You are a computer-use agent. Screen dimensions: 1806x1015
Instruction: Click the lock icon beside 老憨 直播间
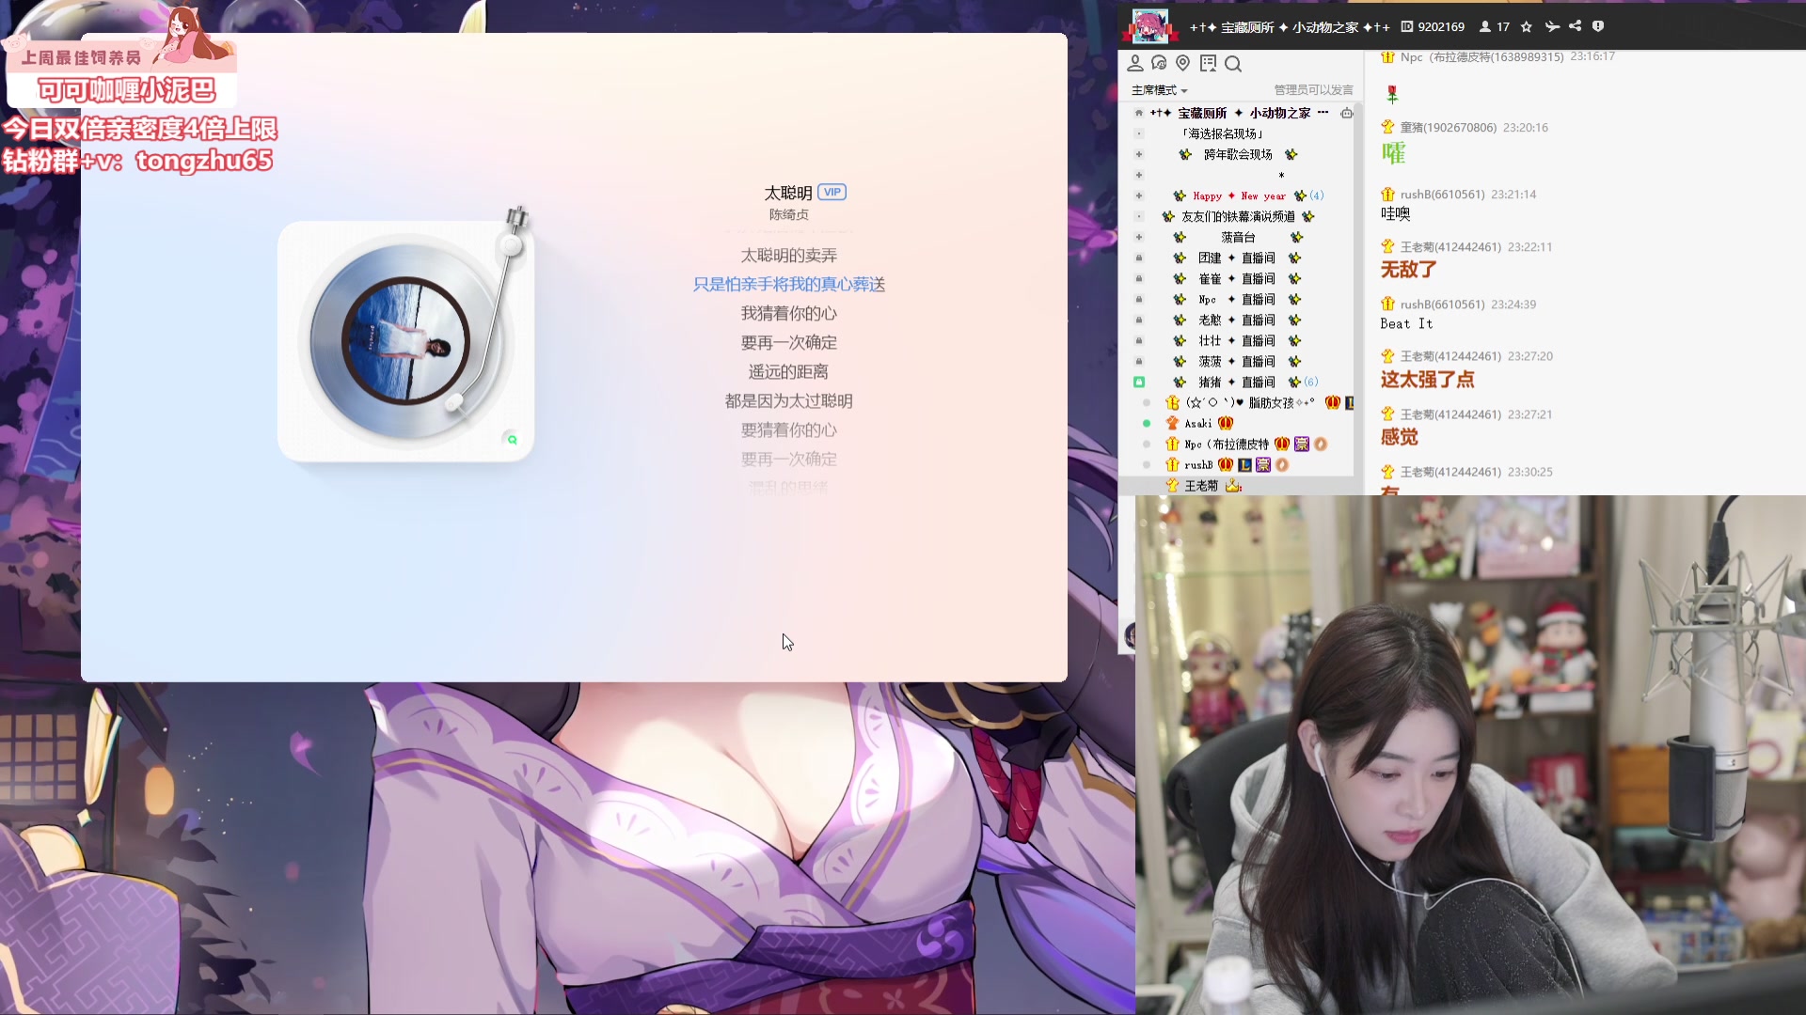tap(1139, 320)
